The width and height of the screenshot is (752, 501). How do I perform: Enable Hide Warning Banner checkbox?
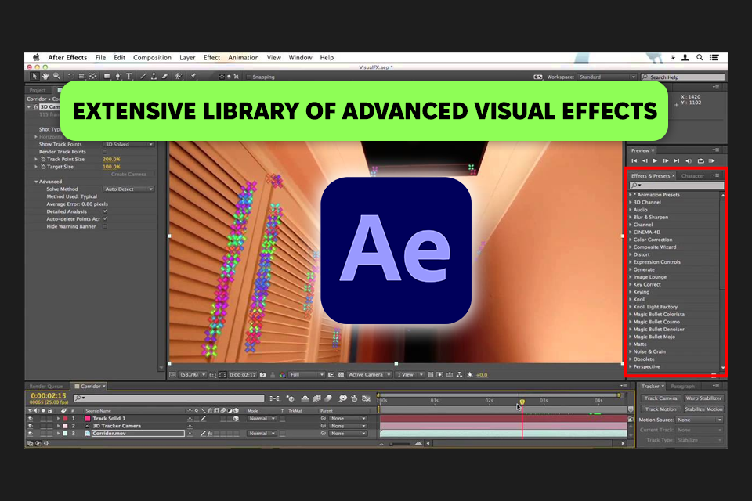(x=104, y=227)
